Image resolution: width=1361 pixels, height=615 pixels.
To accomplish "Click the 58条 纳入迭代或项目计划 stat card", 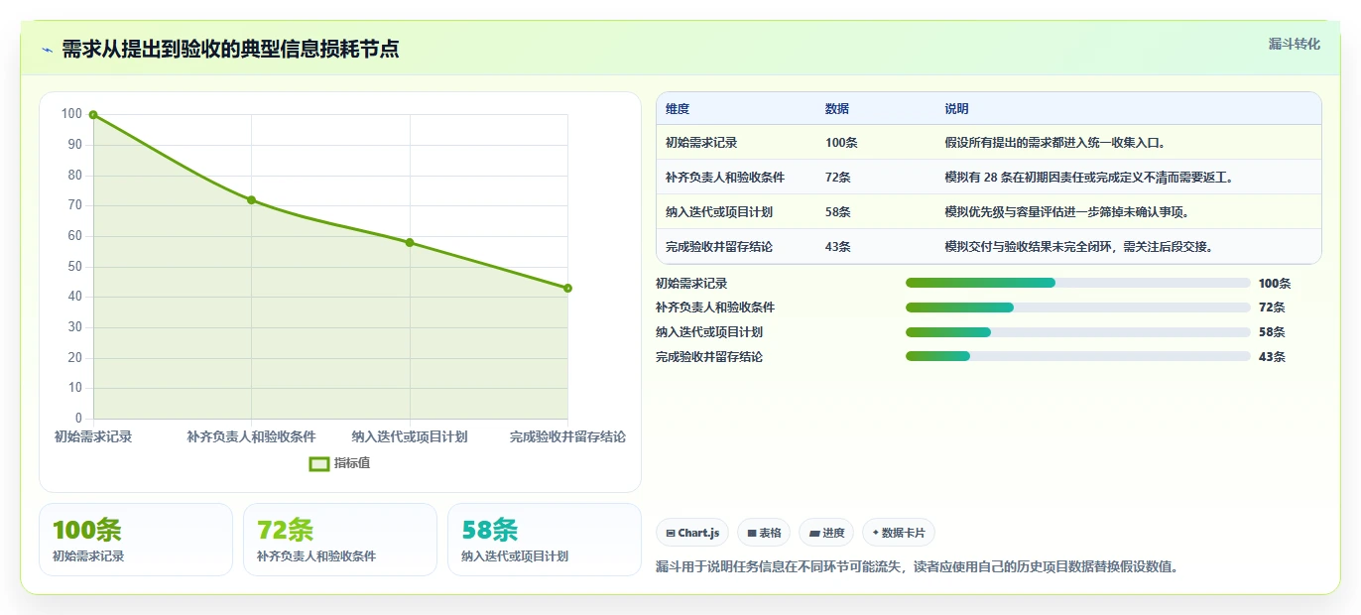I will (x=545, y=540).
